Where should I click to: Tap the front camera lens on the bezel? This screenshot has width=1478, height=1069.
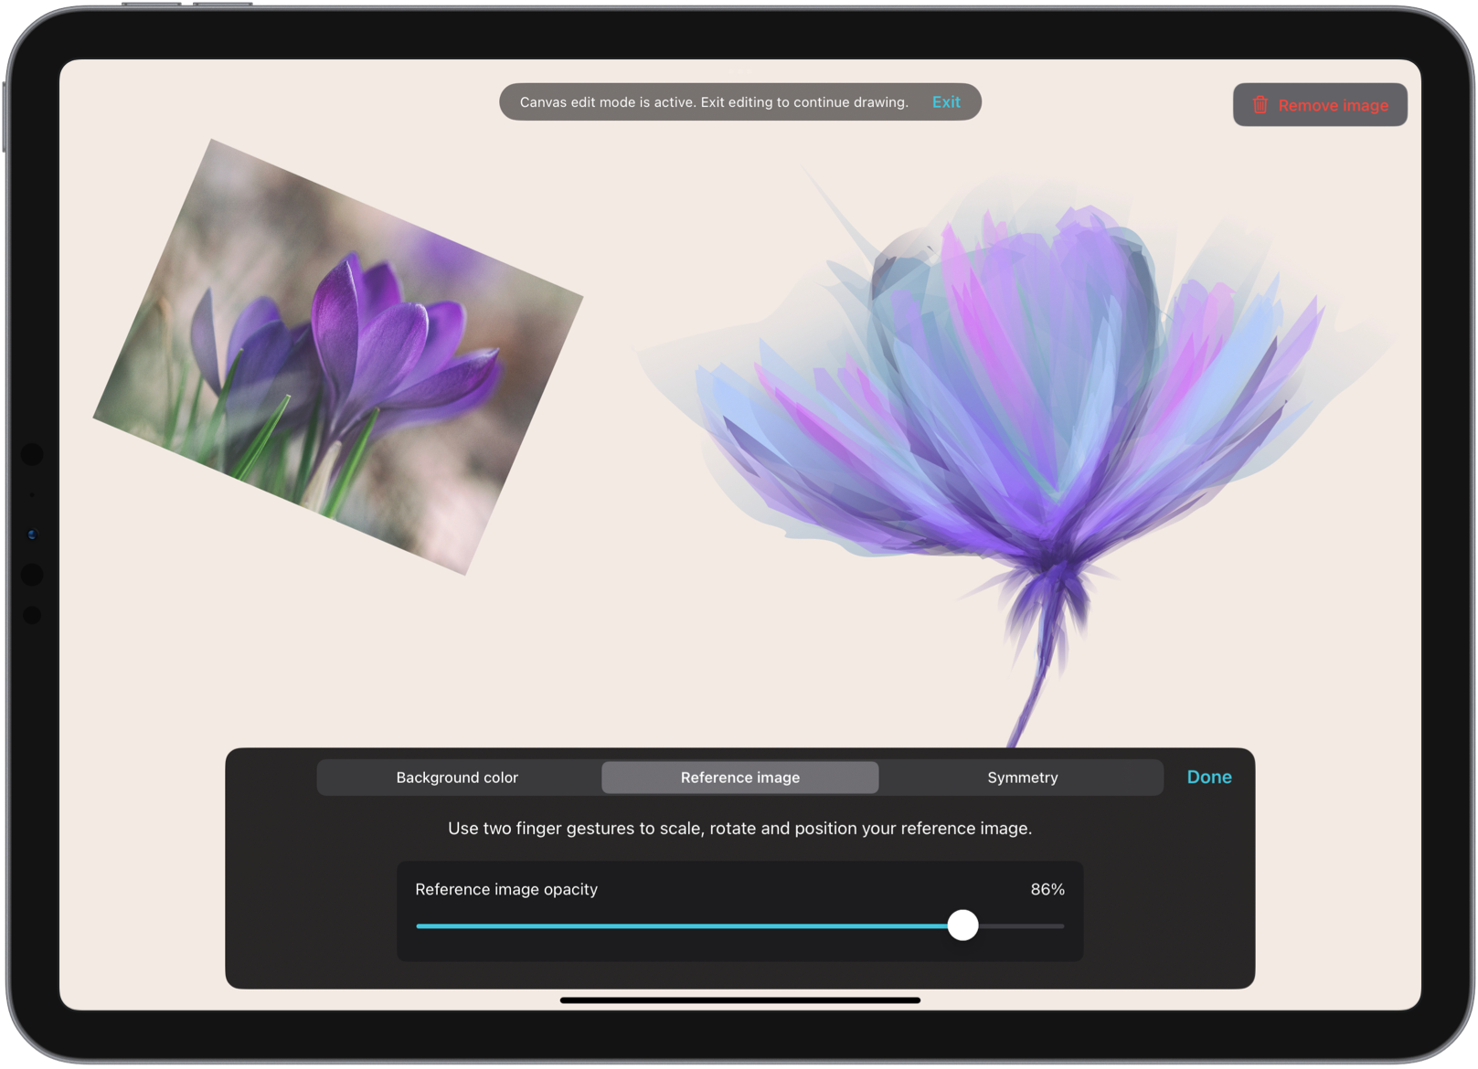pos(32,534)
